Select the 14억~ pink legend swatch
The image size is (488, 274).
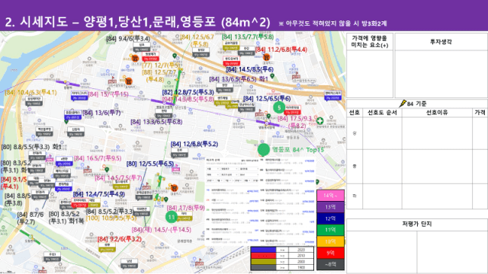330,196
